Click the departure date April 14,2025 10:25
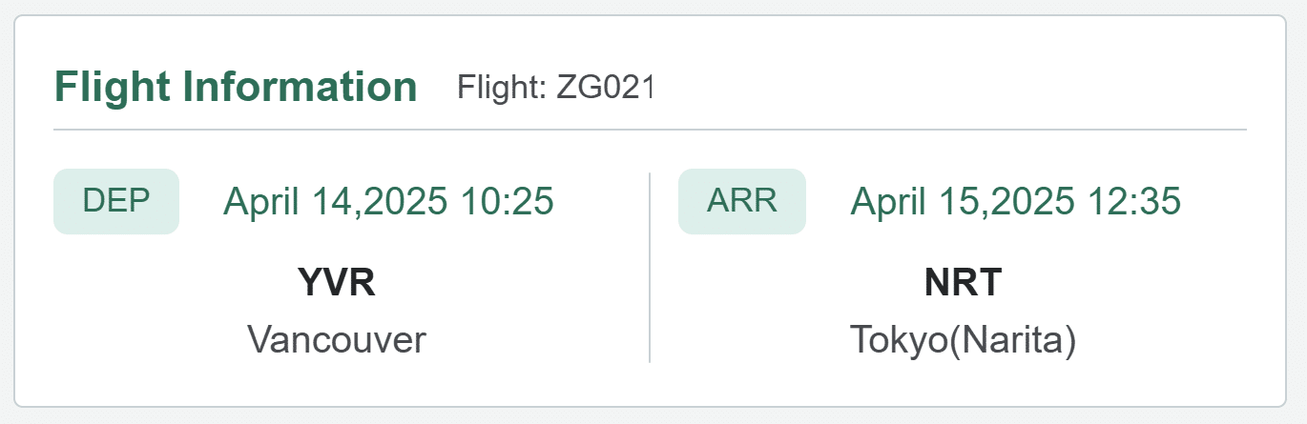Screen dimensions: 1307x424 point(388,202)
